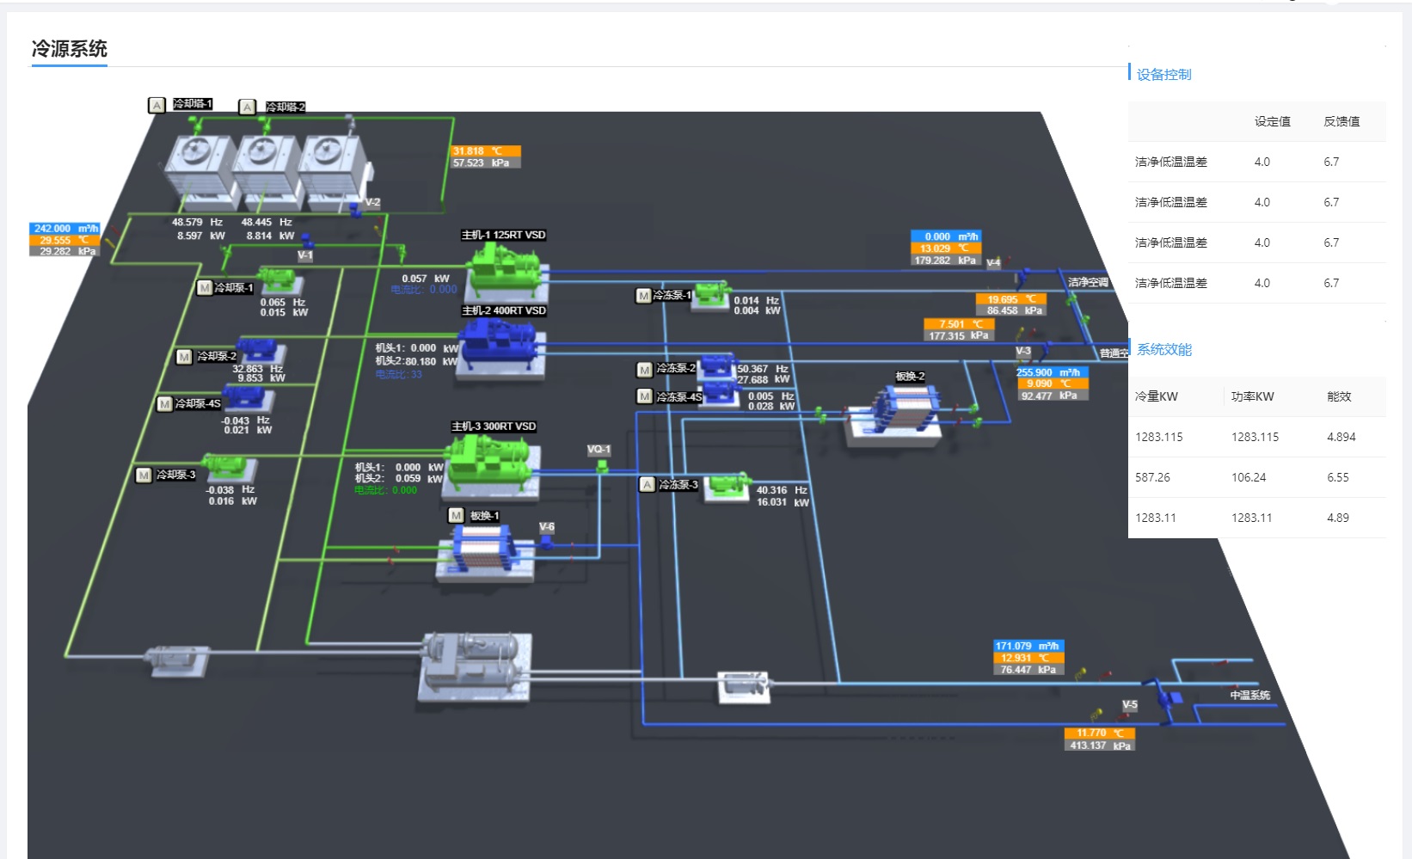Toggle the M mode badge for 冷冻泵-4S

644,396
